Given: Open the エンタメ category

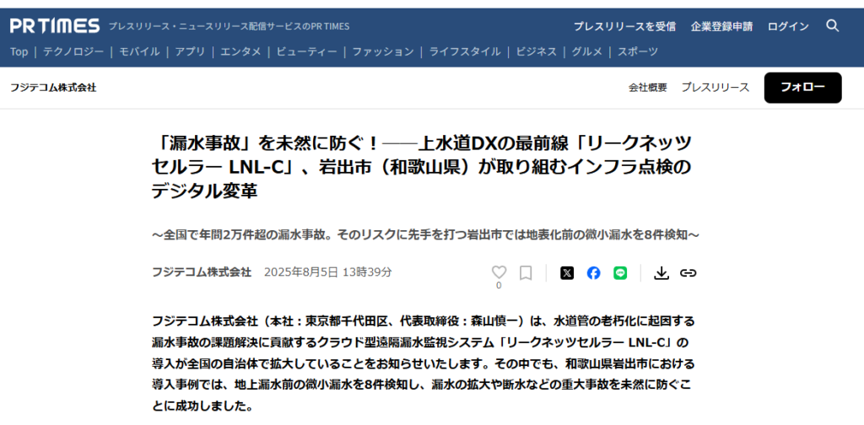Looking at the screenshot, I should click(240, 51).
